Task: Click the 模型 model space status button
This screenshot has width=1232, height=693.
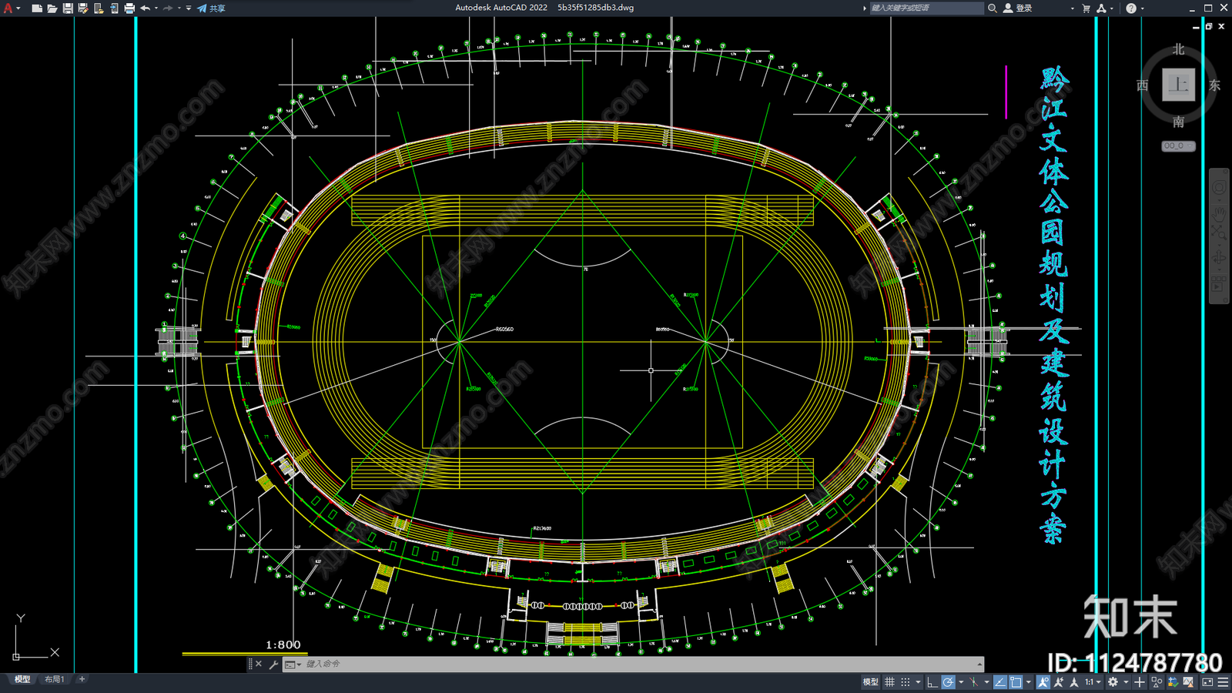Action: (871, 682)
